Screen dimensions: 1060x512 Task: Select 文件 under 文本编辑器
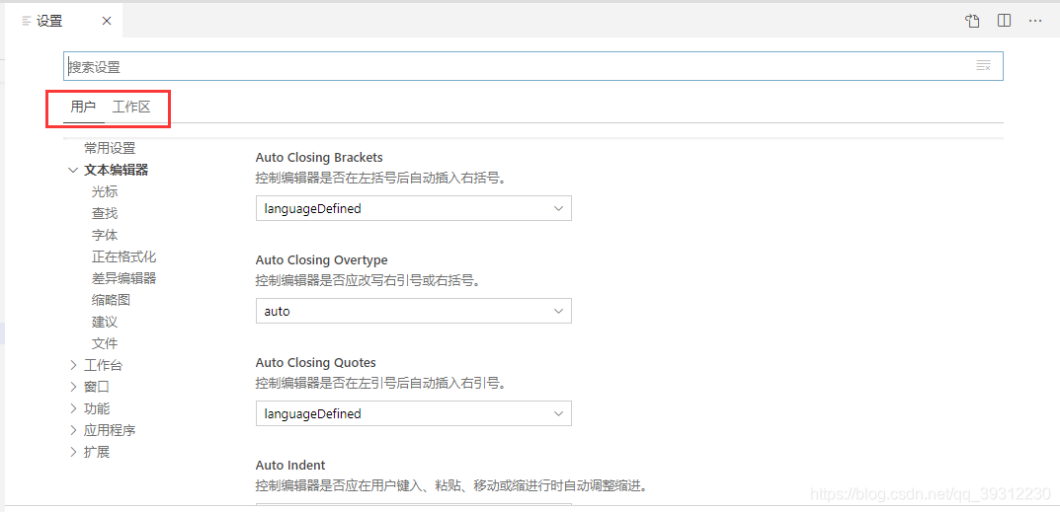tap(105, 343)
